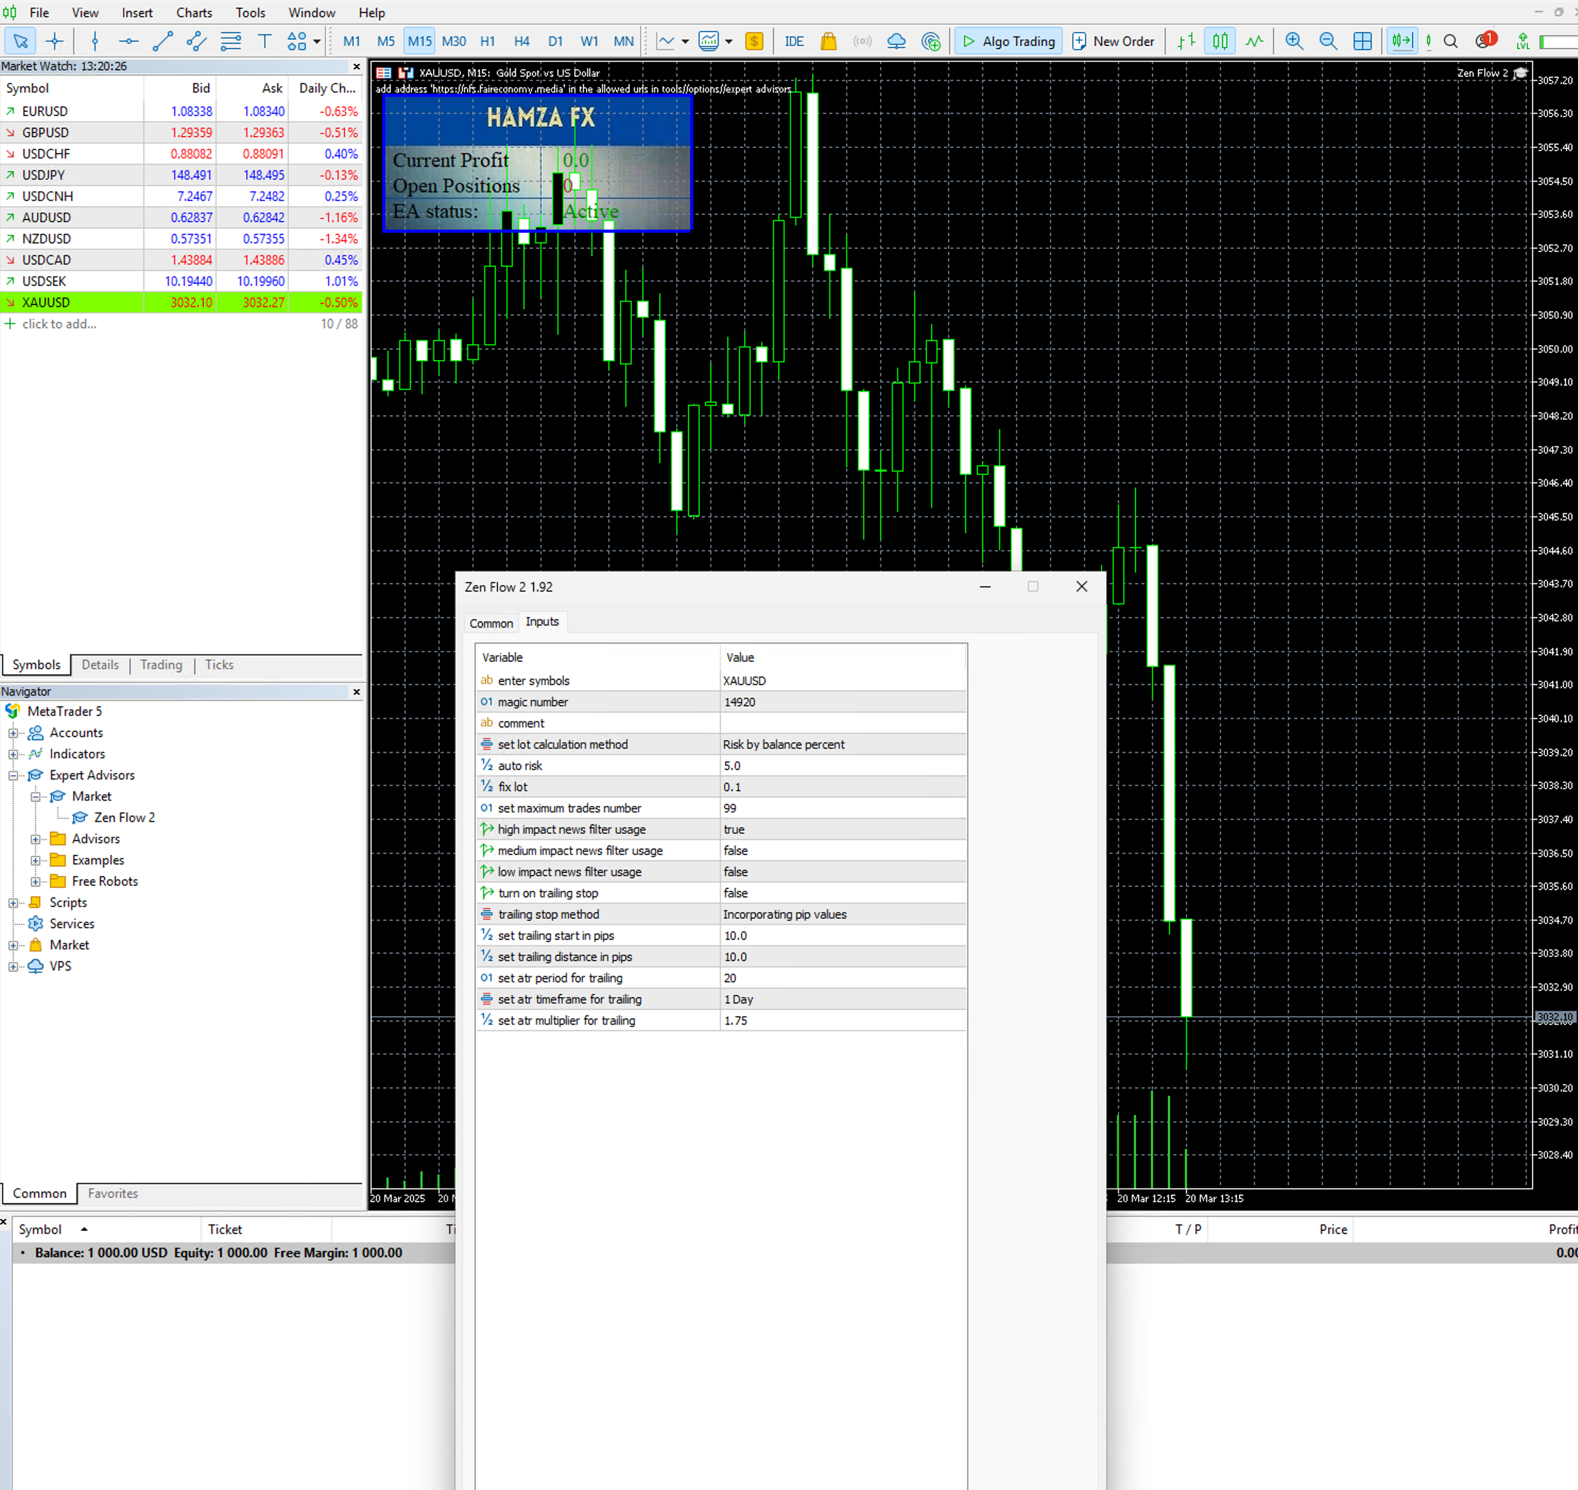
Task: Select the trendline drawing tool
Action: coord(163,41)
